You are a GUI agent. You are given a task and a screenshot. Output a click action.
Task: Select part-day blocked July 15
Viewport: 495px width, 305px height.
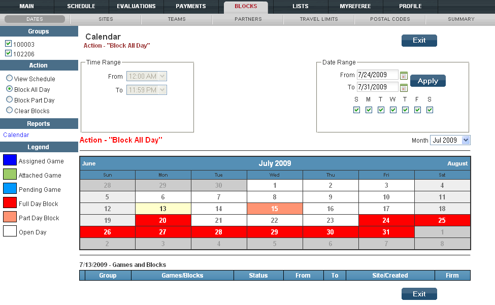tap(275, 209)
